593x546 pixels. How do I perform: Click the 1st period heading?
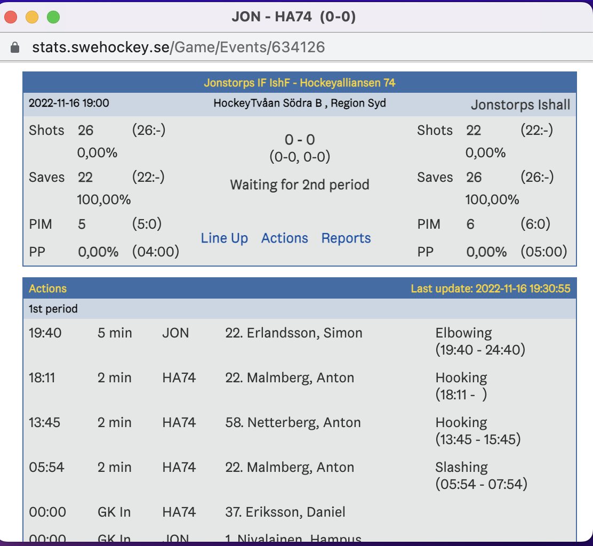pyautogui.click(x=53, y=309)
